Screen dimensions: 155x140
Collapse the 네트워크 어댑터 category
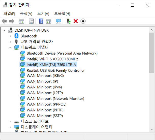[10, 48]
